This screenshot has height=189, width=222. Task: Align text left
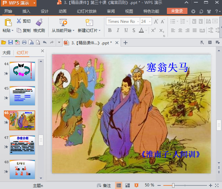[x=173, y=30]
